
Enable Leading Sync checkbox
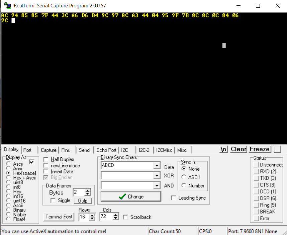click(173, 198)
